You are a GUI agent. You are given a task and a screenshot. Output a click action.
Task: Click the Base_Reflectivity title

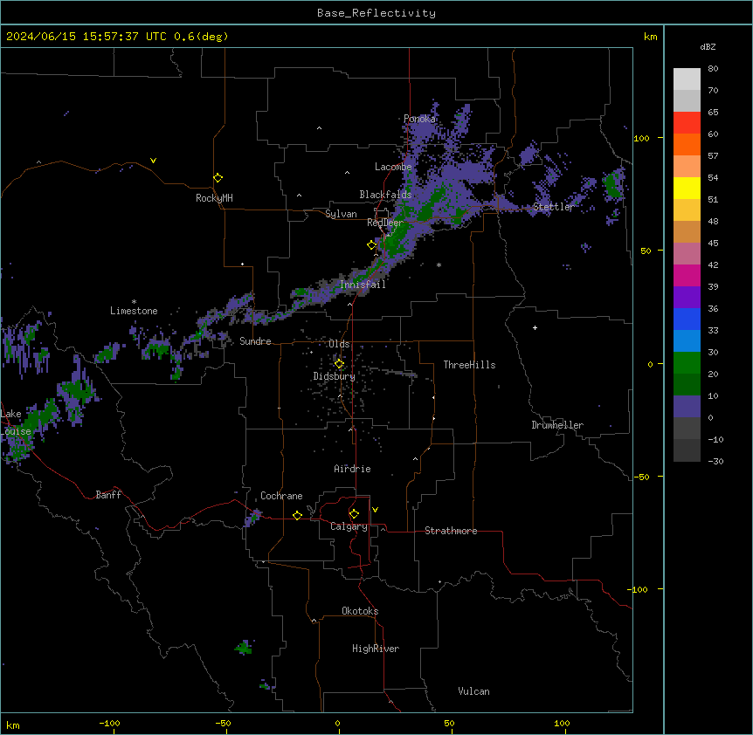pyautogui.click(x=376, y=13)
